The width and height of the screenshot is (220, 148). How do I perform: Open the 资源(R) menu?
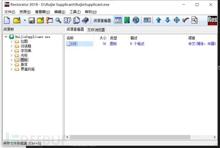click(x=25, y=12)
